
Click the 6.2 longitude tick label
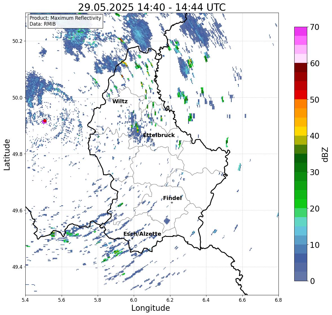click(170, 300)
